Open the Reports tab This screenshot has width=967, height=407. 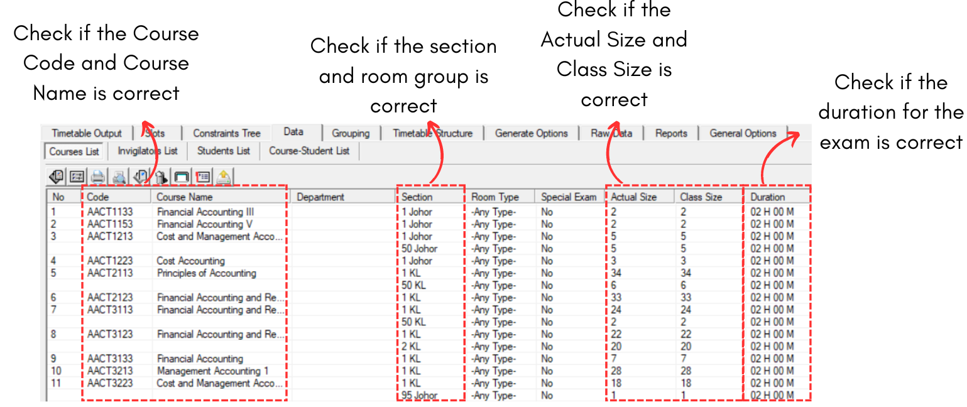click(x=671, y=133)
